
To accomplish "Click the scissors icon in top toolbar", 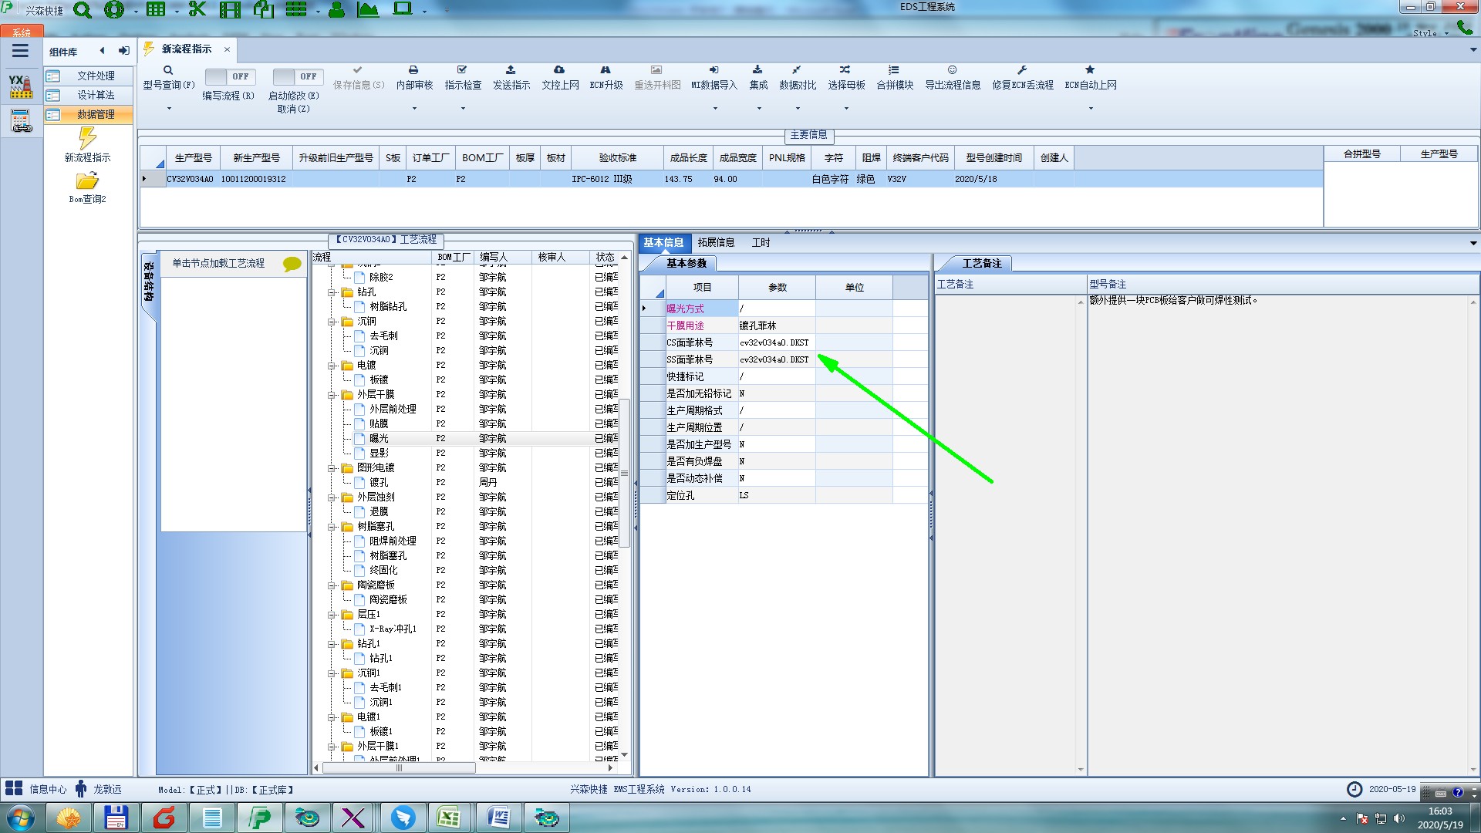I will tap(197, 9).
